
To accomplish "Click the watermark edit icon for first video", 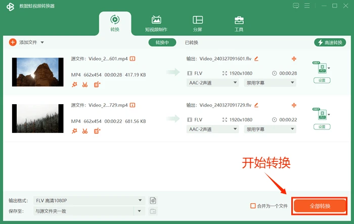I will (97, 84).
